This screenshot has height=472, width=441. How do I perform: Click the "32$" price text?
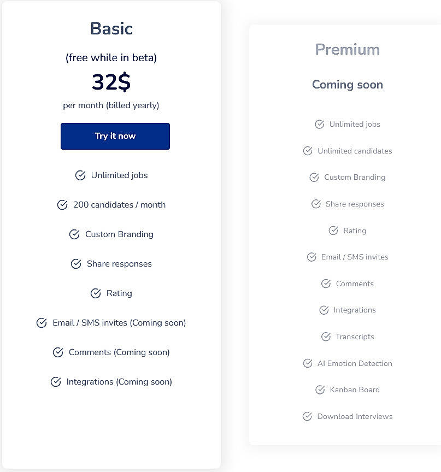[x=111, y=82]
